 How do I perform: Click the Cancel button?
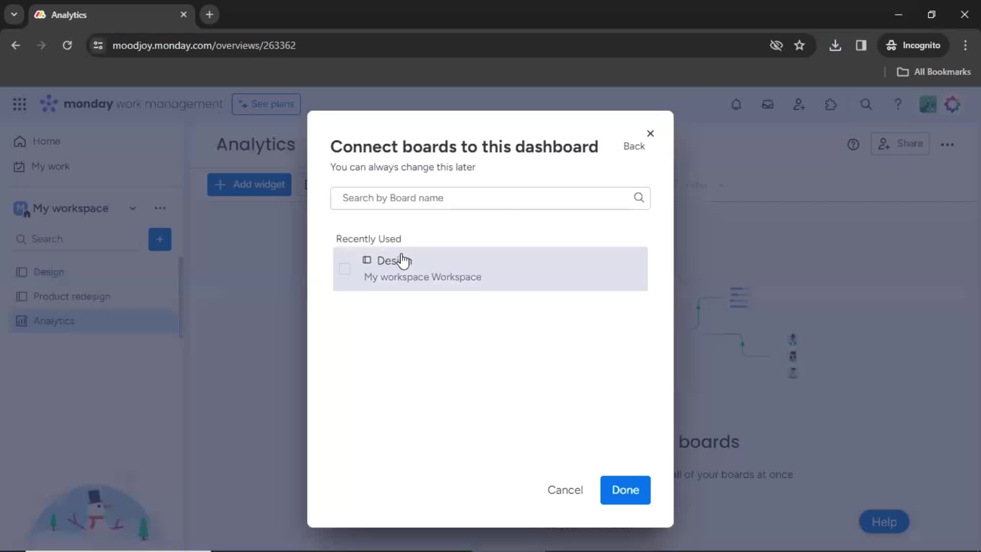coord(565,490)
